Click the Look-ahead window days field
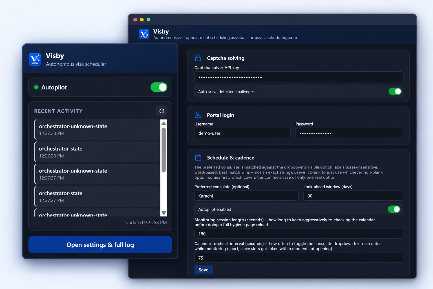Image resolution: width=433 pixels, height=289 pixels. [x=353, y=196]
